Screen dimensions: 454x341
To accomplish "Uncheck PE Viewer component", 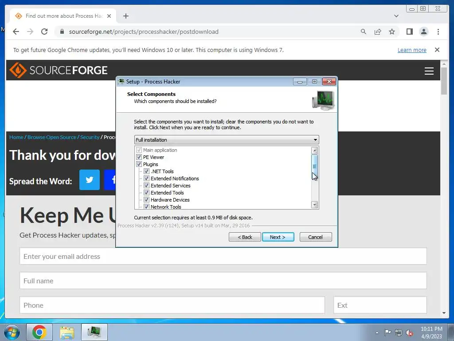I will pyautogui.click(x=139, y=157).
